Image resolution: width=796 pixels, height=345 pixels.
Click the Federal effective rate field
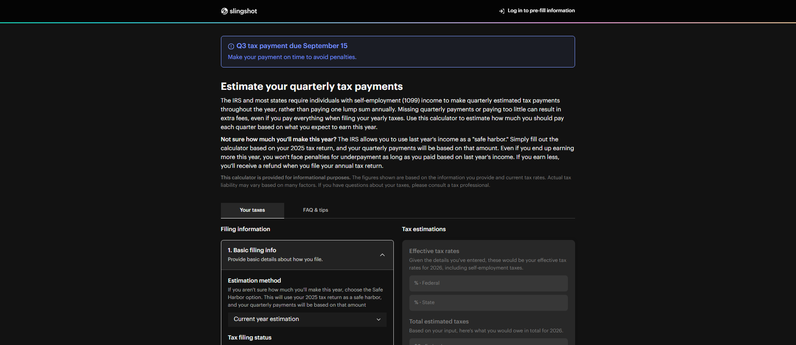pyautogui.click(x=489, y=283)
